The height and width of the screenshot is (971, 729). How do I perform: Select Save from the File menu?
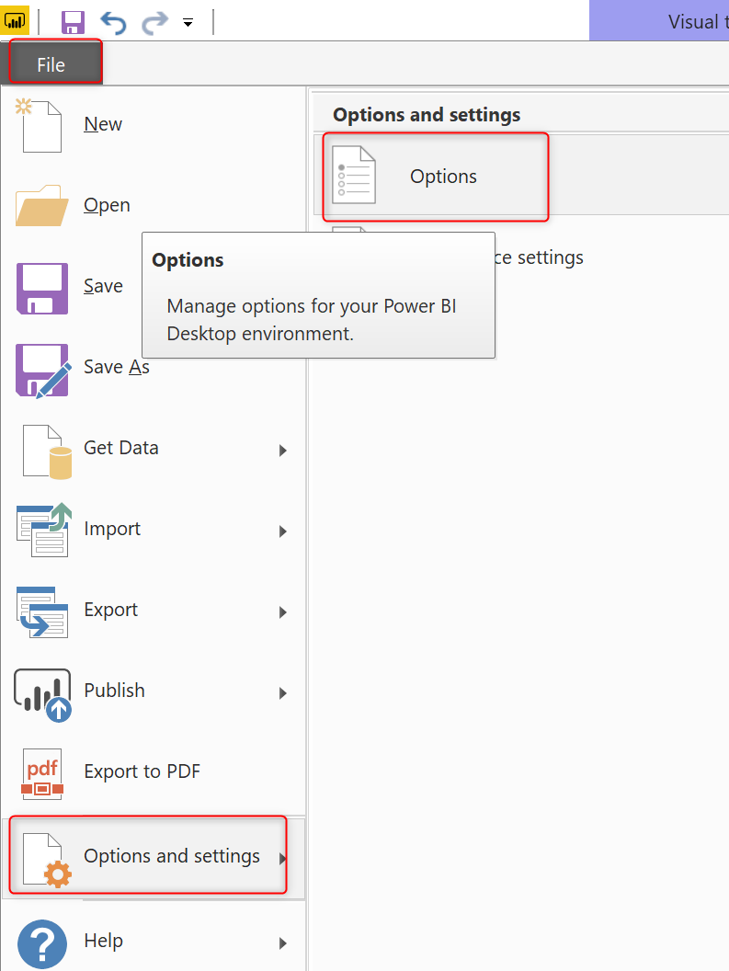click(x=103, y=286)
